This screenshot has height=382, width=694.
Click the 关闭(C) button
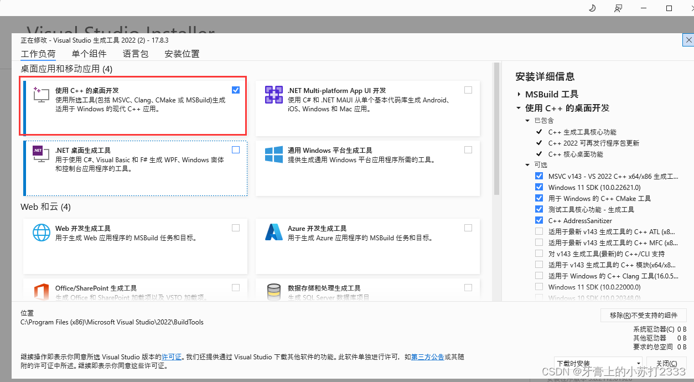[666, 364]
